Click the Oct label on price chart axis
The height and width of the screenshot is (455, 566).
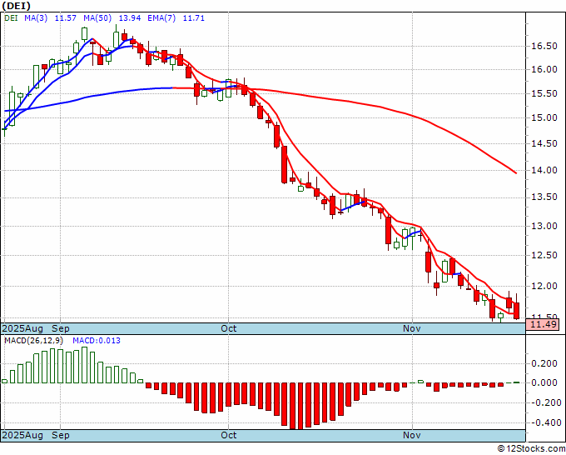(x=229, y=328)
